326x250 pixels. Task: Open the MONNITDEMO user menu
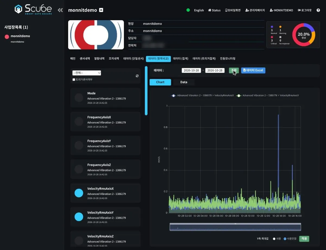(x=281, y=10)
